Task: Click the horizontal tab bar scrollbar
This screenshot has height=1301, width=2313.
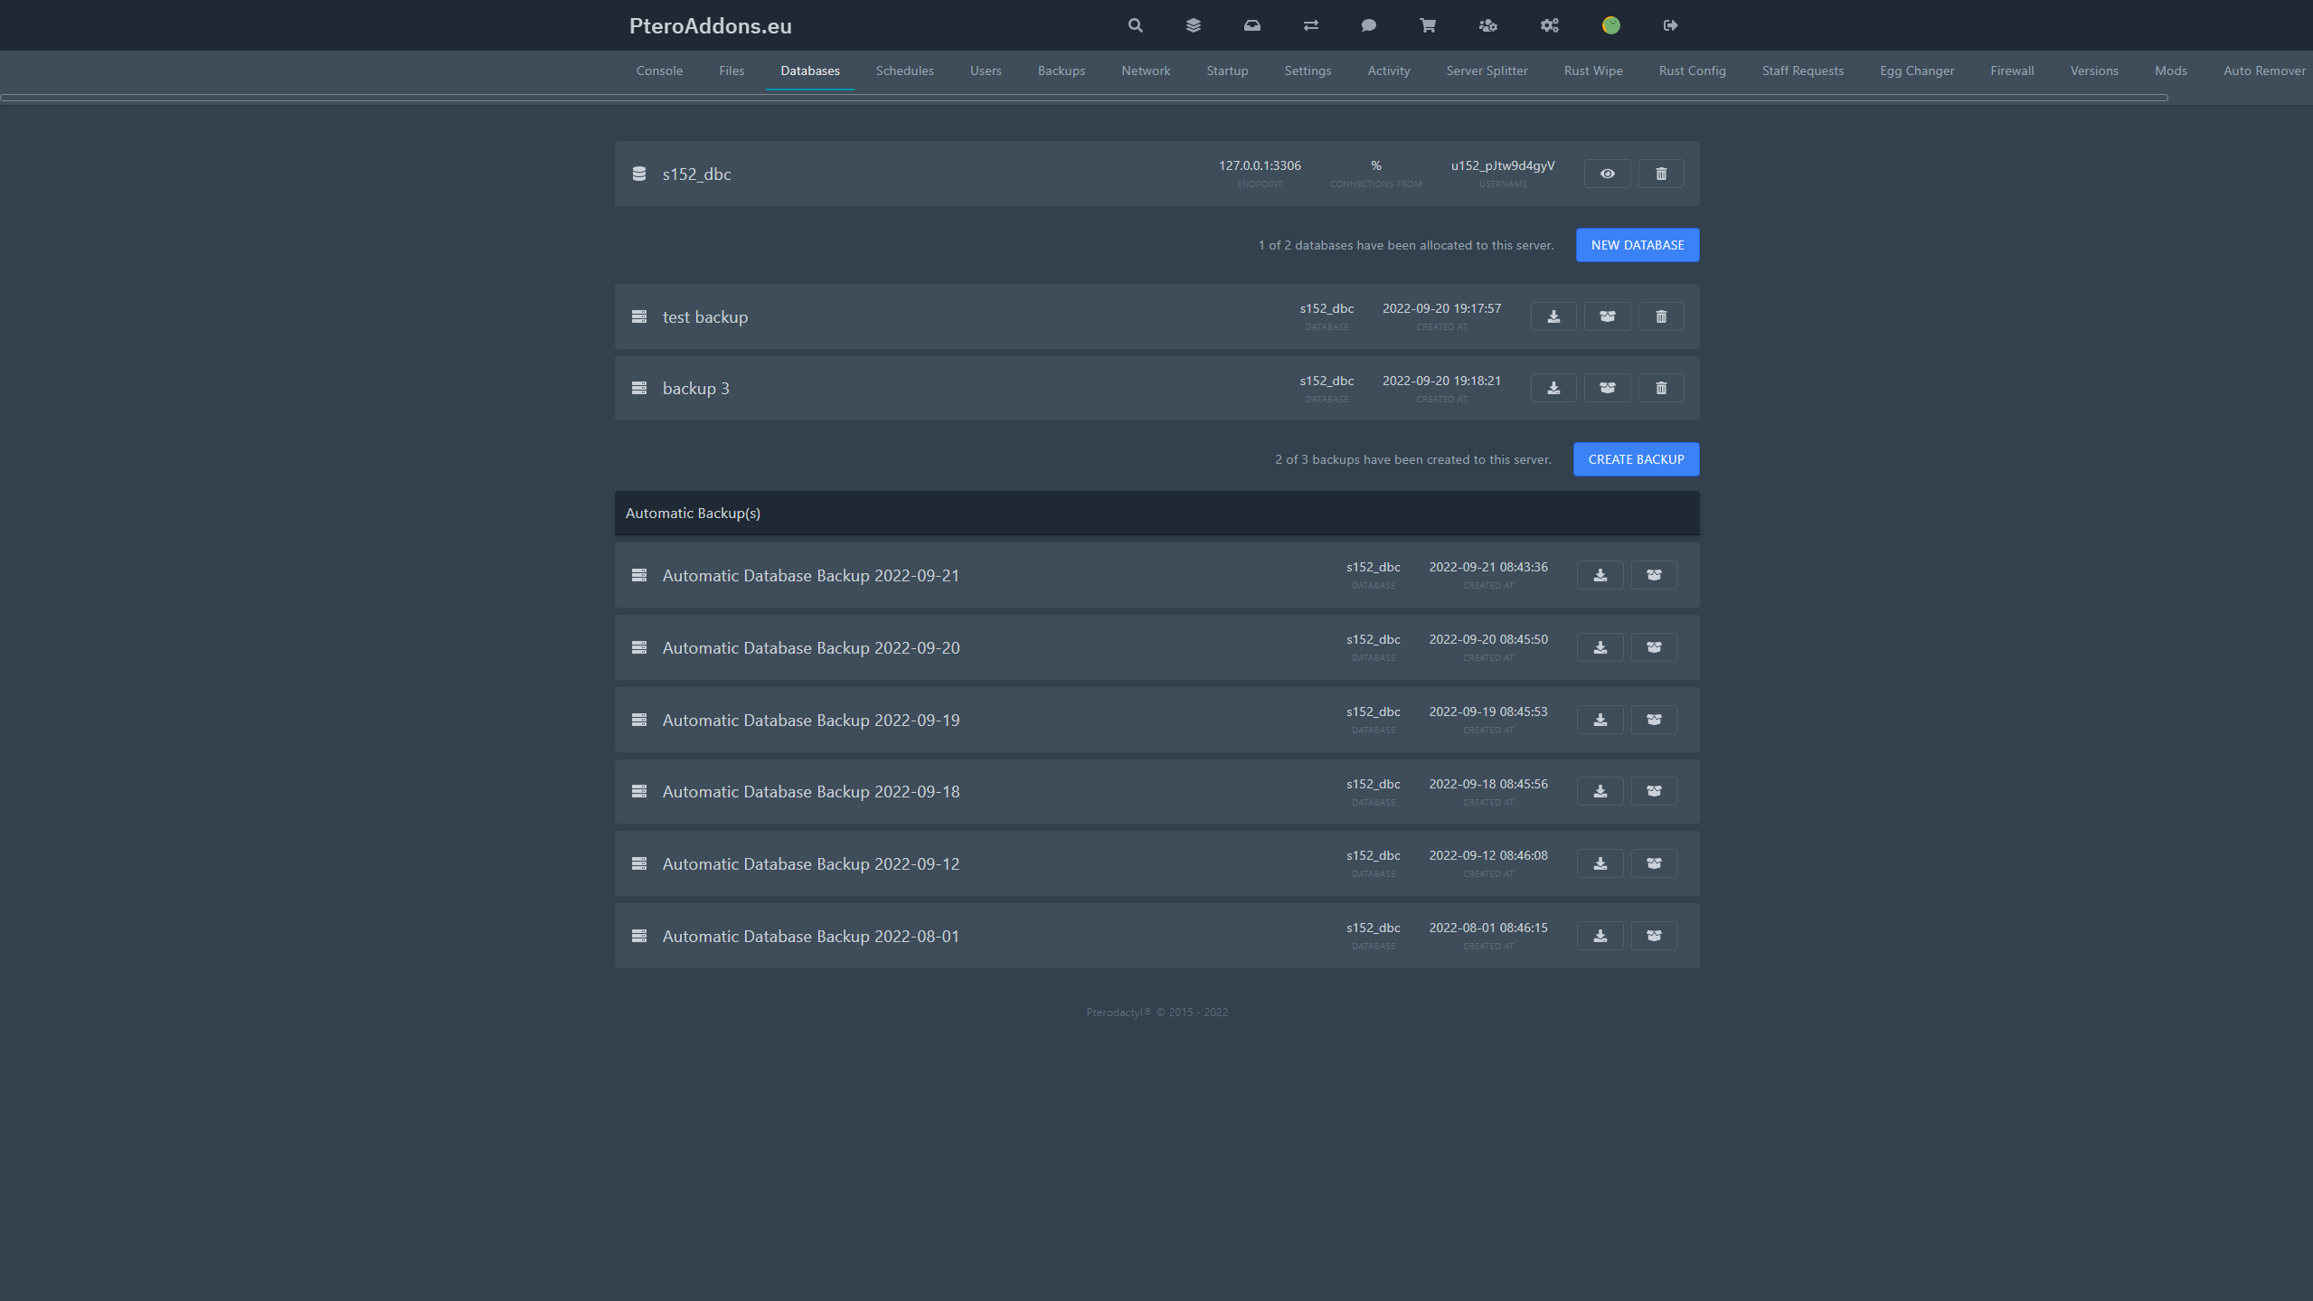Action: pos(1083,98)
